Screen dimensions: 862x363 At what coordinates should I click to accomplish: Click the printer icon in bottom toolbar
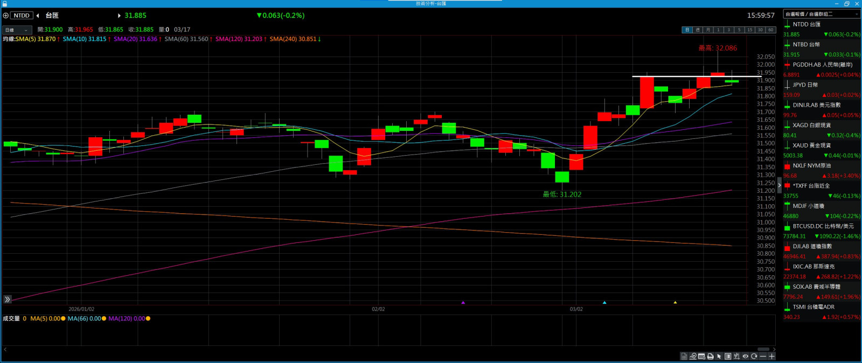pyautogui.click(x=710, y=357)
